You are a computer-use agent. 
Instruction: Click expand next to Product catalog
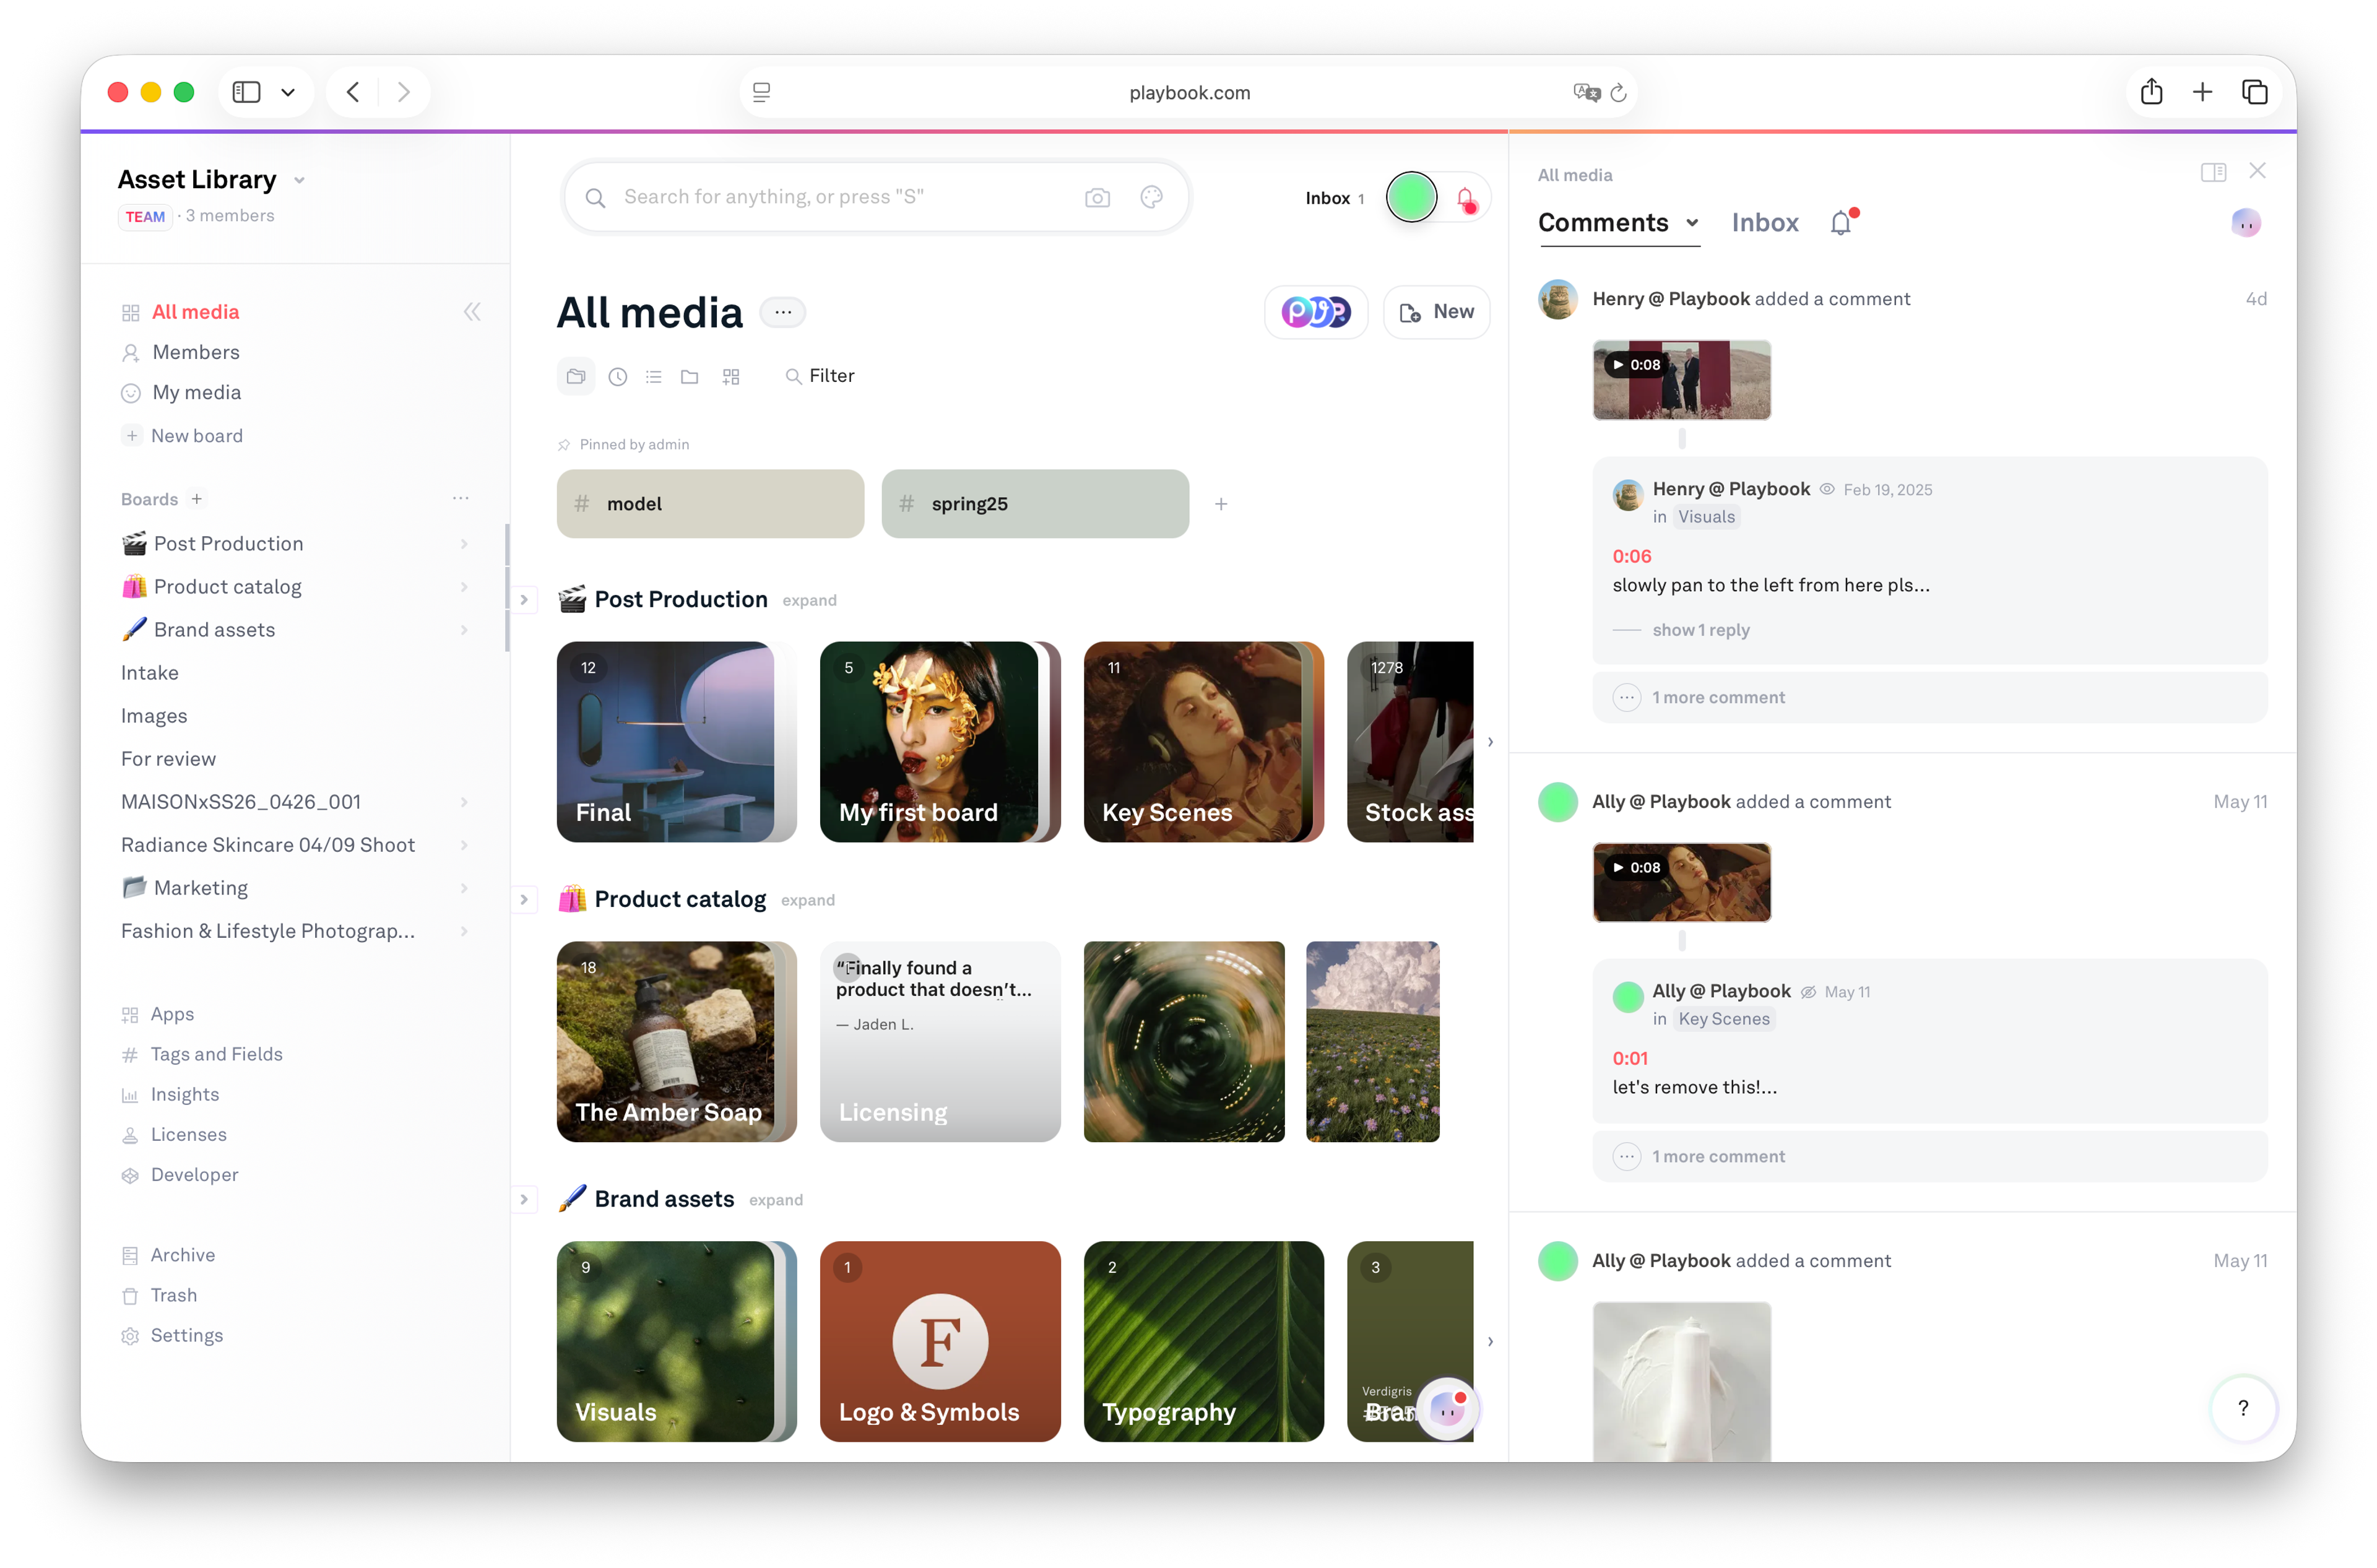tap(807, 900)
